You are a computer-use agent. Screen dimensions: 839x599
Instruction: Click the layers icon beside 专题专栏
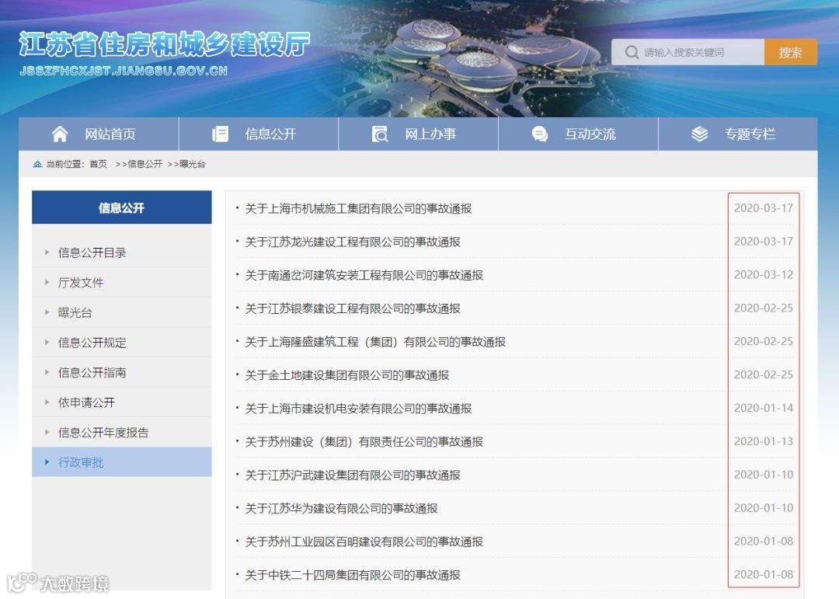[x=699, y=134]
